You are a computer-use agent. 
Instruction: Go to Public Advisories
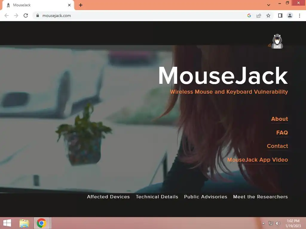[x=206, y=197]
